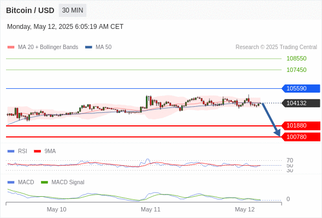Click the MACD Signal green legend marker

pyautogui.click(x=44, y=182)
